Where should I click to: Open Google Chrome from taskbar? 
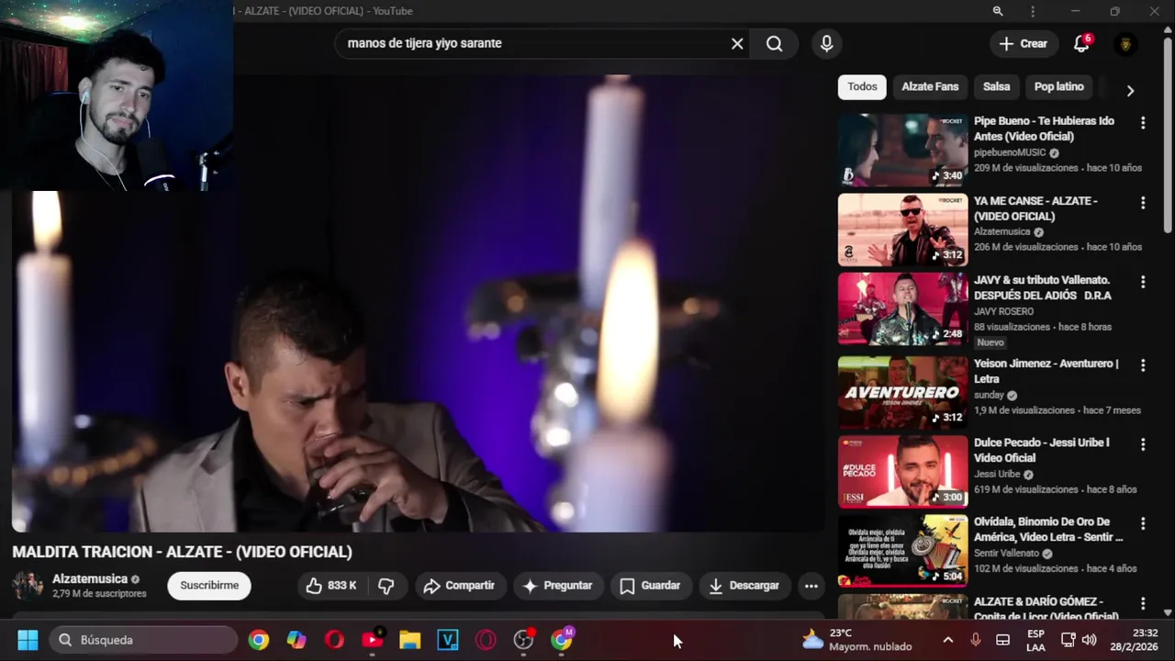tap(259, 640)
